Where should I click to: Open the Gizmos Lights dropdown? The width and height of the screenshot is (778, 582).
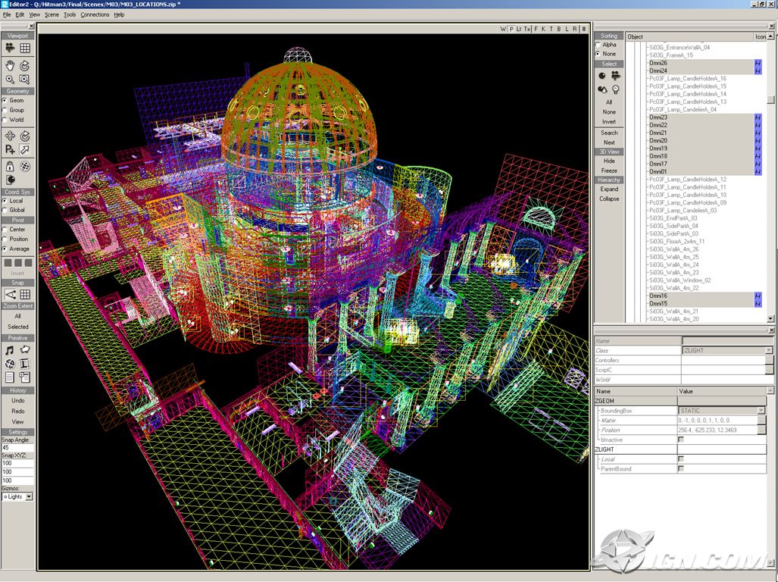(x=29, y=496)
